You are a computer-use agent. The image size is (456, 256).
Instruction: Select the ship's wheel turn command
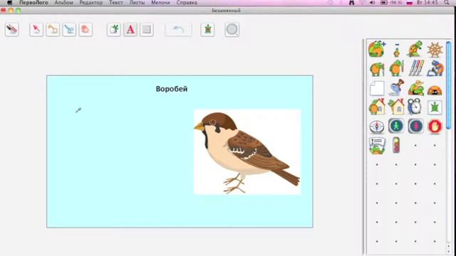point(435,50)
